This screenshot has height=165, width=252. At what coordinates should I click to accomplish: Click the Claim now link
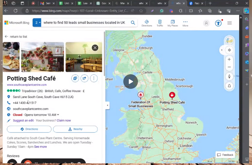64,120
